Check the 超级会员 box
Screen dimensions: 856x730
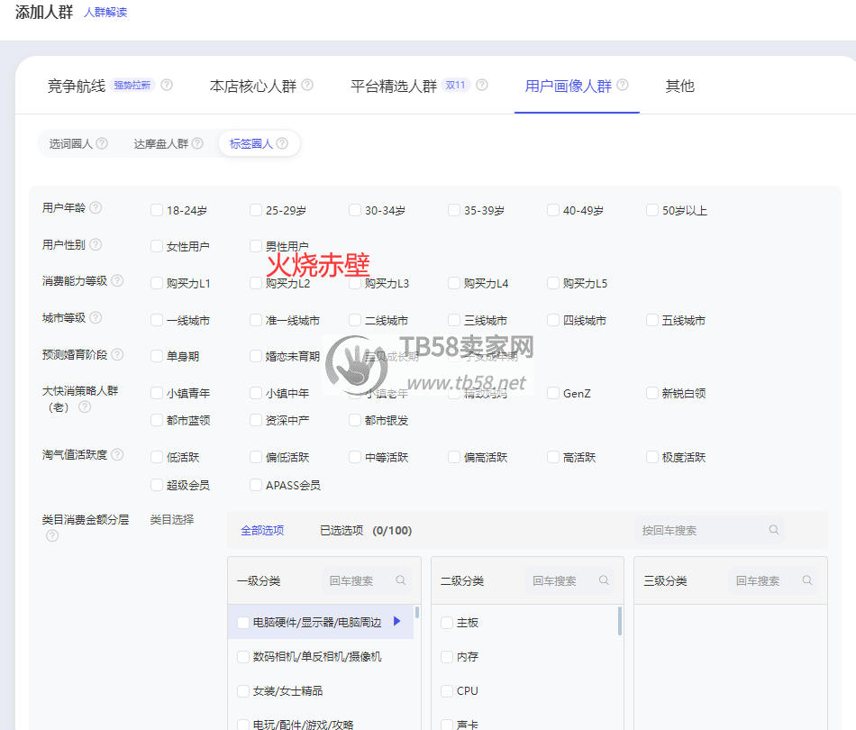[x=157, y=485]
